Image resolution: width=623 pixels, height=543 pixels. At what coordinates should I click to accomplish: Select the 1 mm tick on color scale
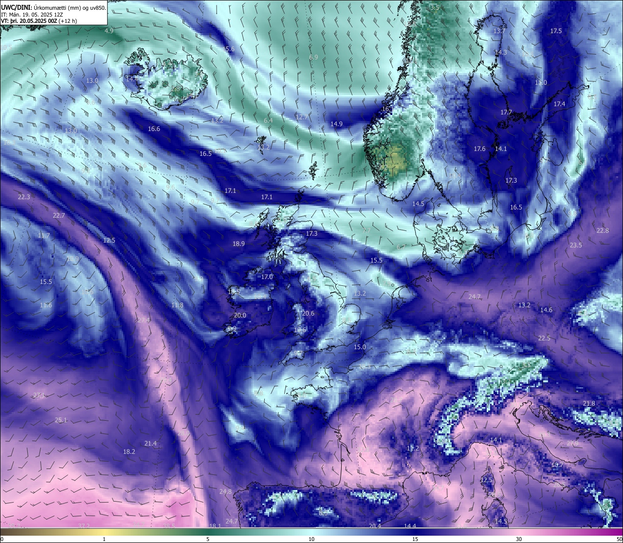coord(104,539)
